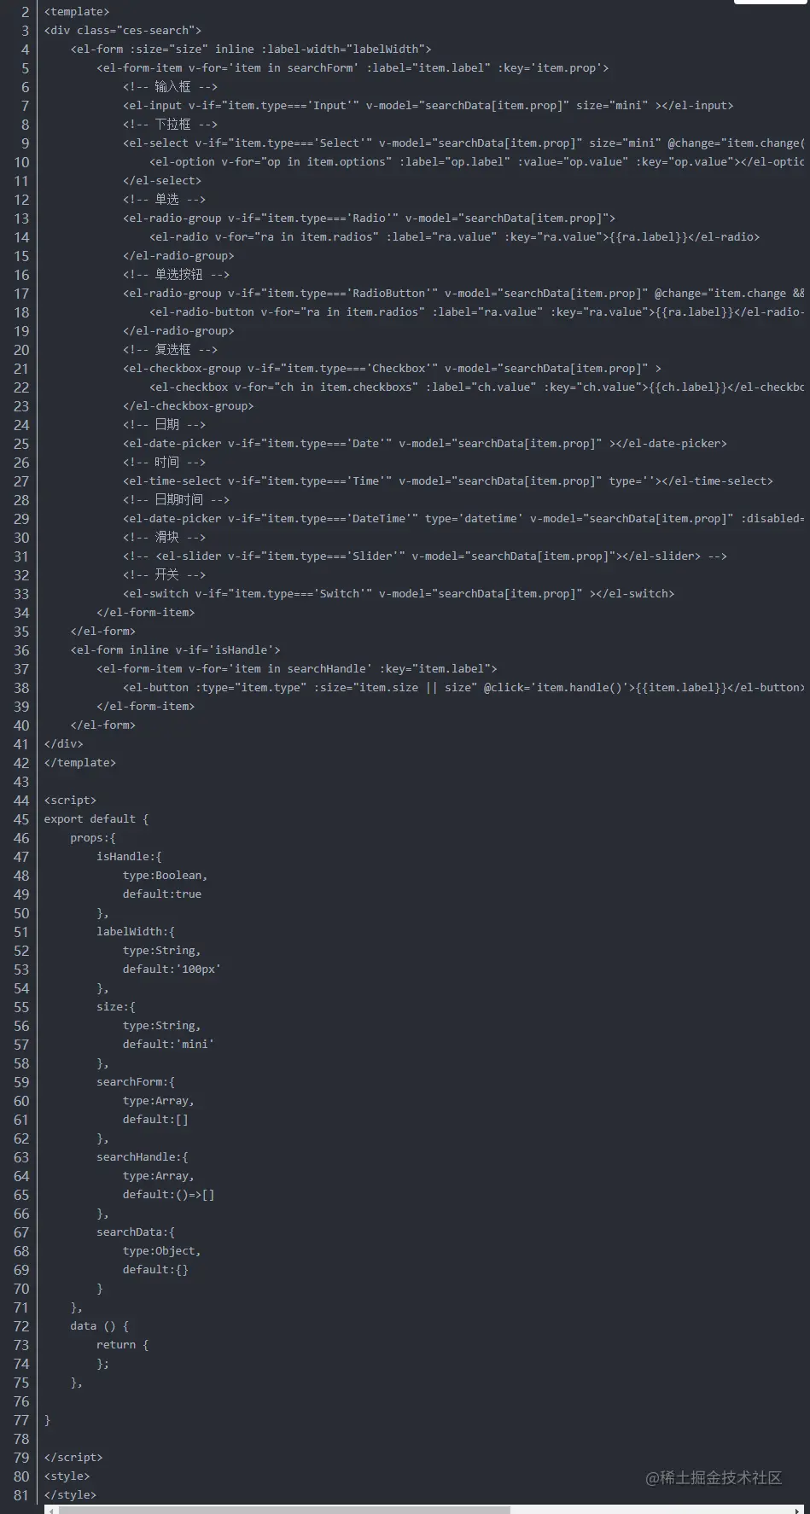Click the closing </style> tag
This screenshot has width=810, height=1514.
pyautogui.click(x=71, y=1495)
